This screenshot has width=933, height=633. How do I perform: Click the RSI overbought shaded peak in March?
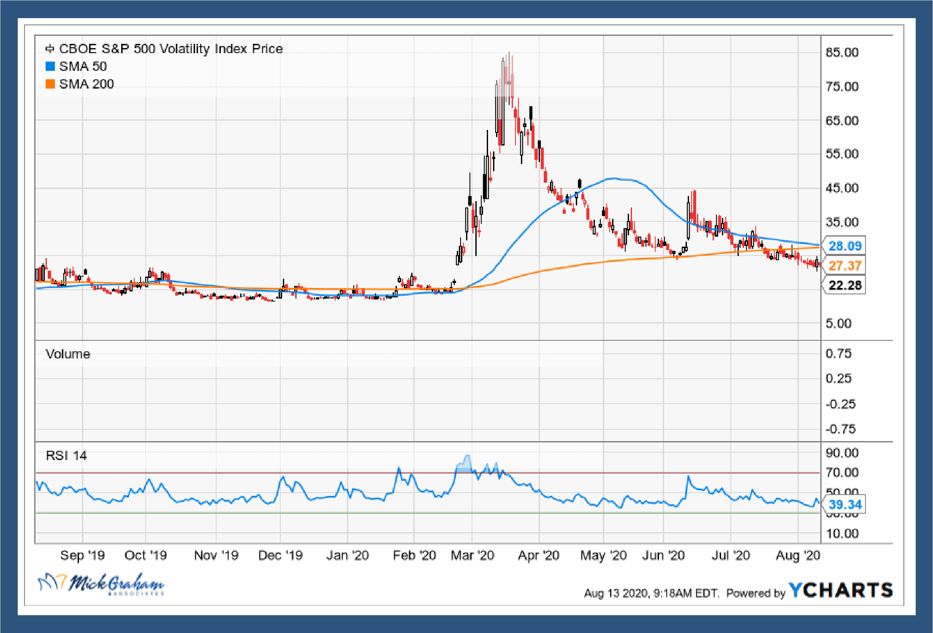tap(464, 463)
